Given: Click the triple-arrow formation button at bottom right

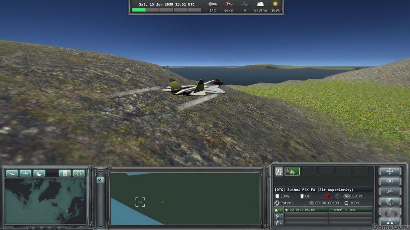Looking at the screenshot, I should tap(390, 221).
